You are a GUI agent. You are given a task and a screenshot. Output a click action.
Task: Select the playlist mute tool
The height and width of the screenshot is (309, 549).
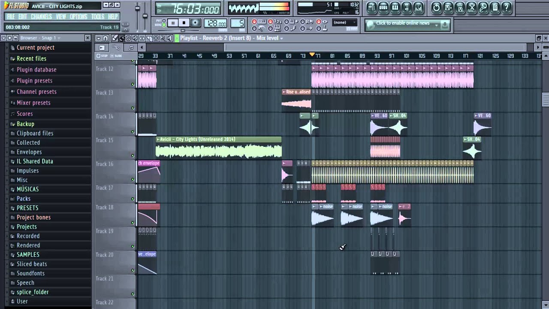click(136, 38)
